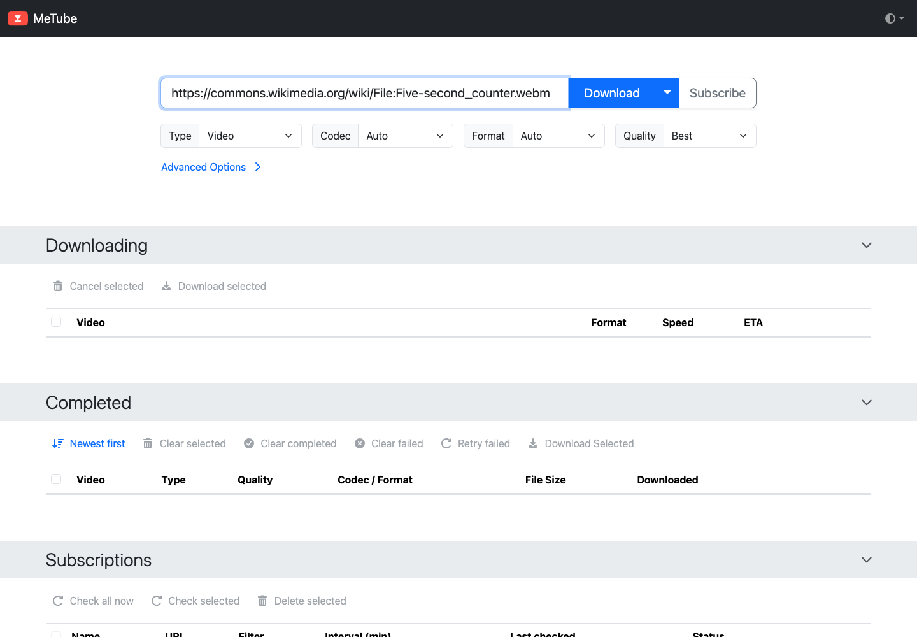Screen dimensions: 917x637
Task: Click the ETA column header
Action: point(753,322)
